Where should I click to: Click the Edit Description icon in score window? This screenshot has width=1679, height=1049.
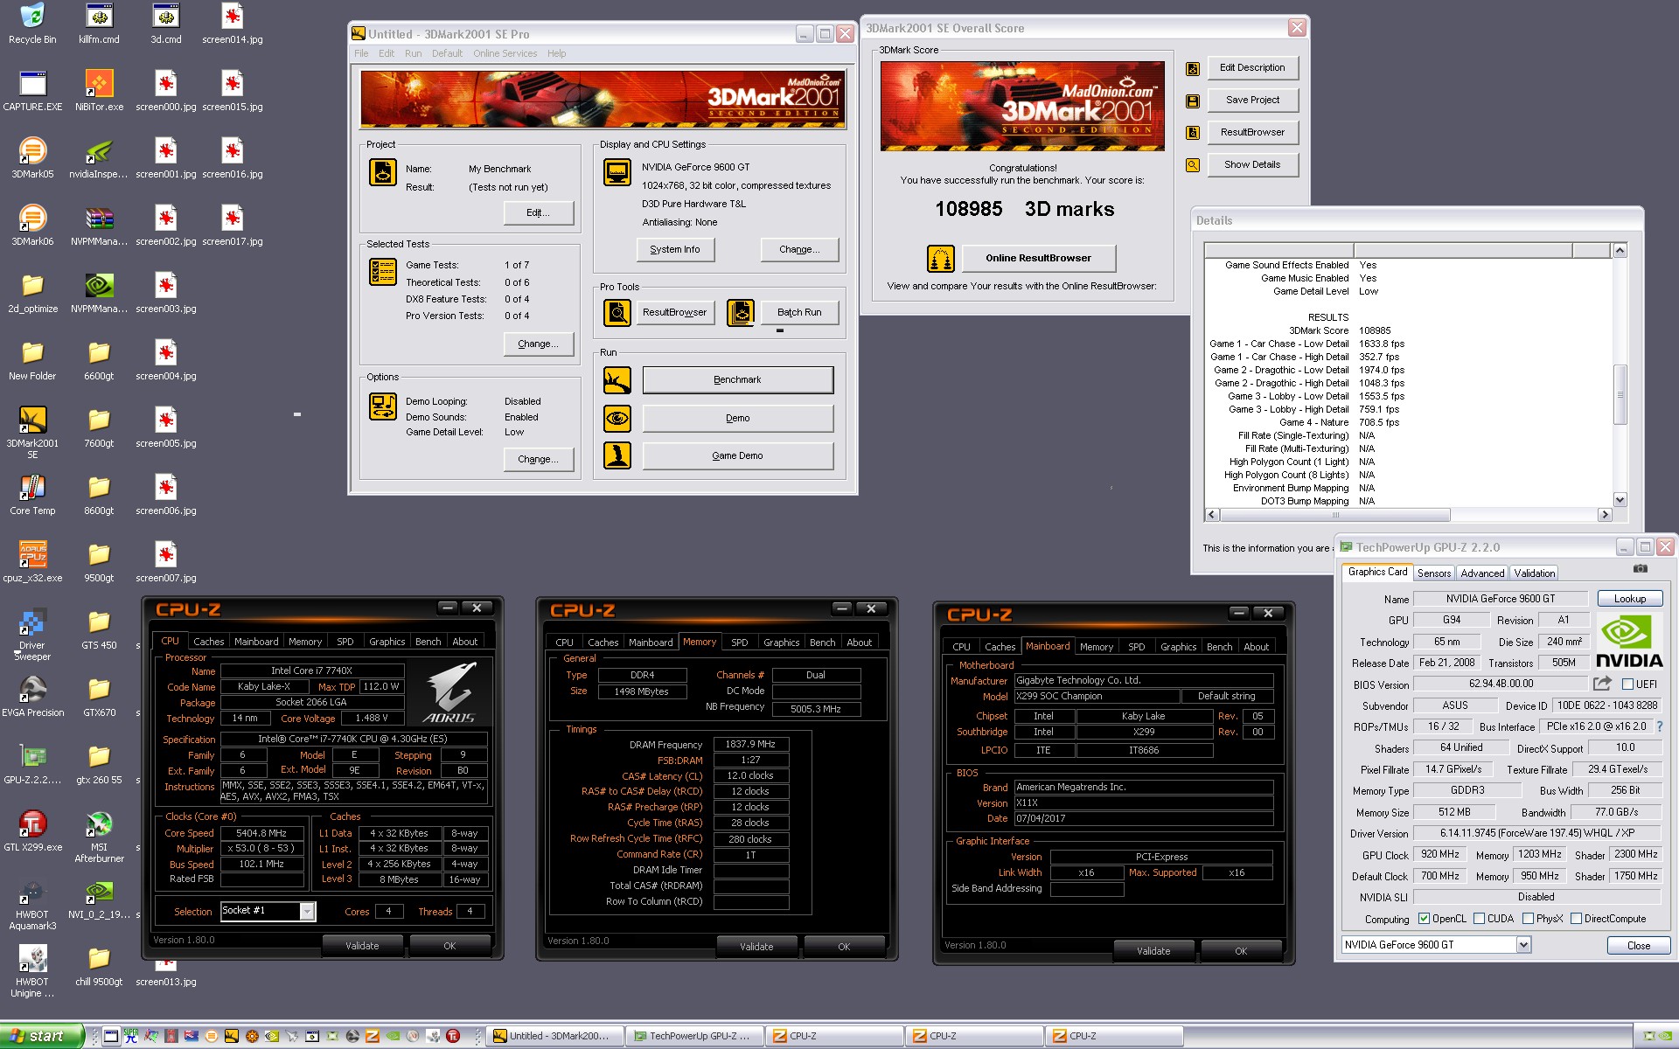pyautogui.click(x=1193, y=69)
